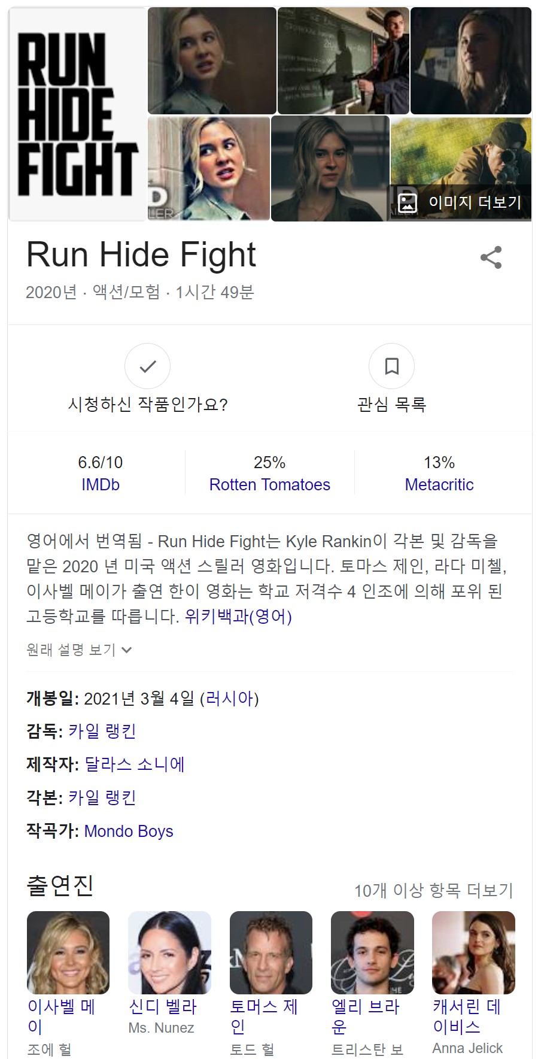Open the Metacritic score link

tap(439, 484)
